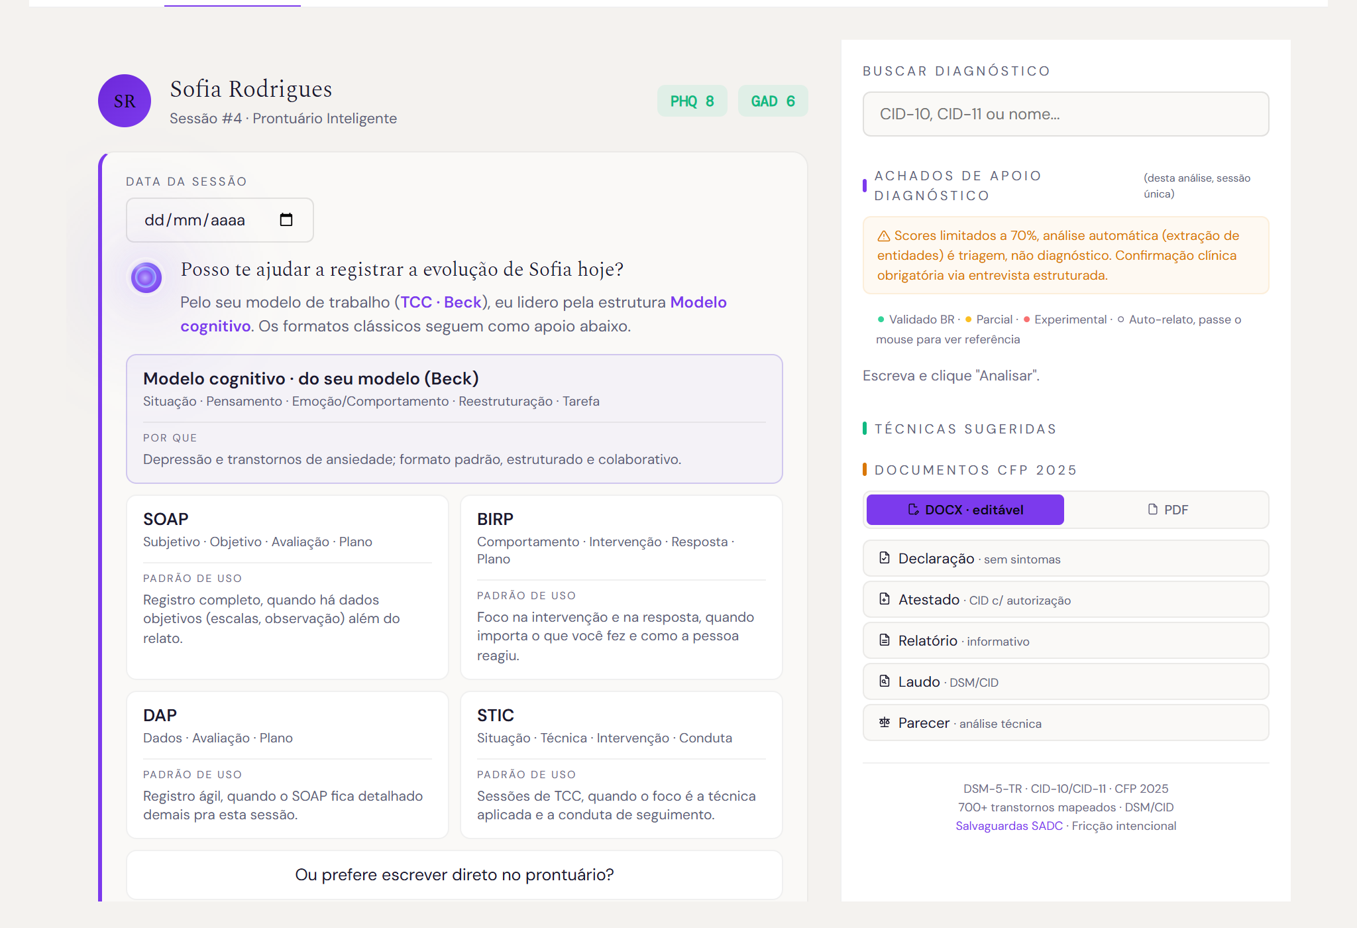
Task: Click the Atestado document icon
Action: point(885,599)
